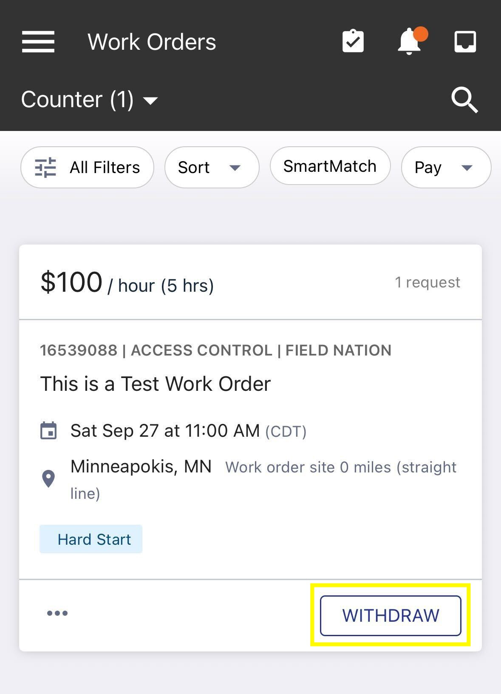Tap the search magnifier icon

pos(464,100)
